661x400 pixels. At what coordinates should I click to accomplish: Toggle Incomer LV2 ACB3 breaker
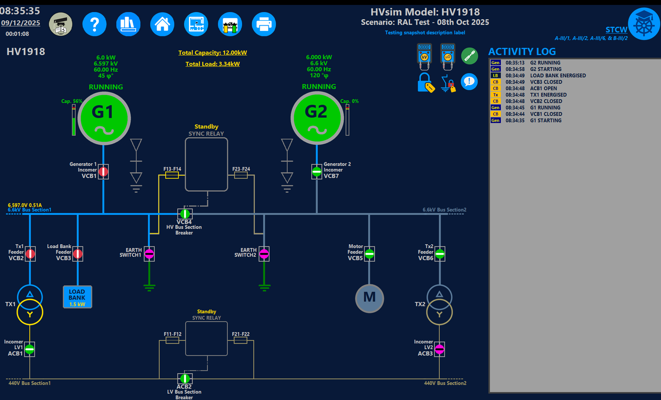click(x=439, y=349)
